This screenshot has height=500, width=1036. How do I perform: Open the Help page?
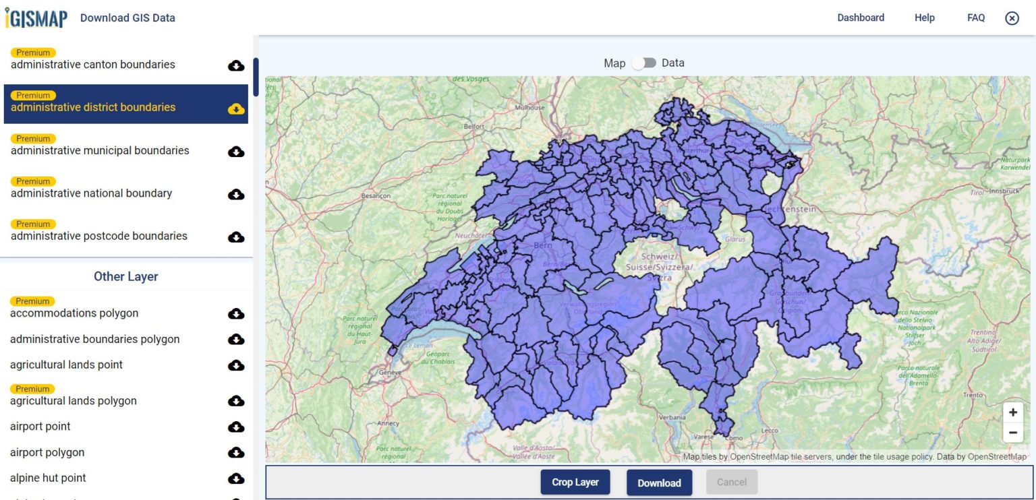click(924, 18)
